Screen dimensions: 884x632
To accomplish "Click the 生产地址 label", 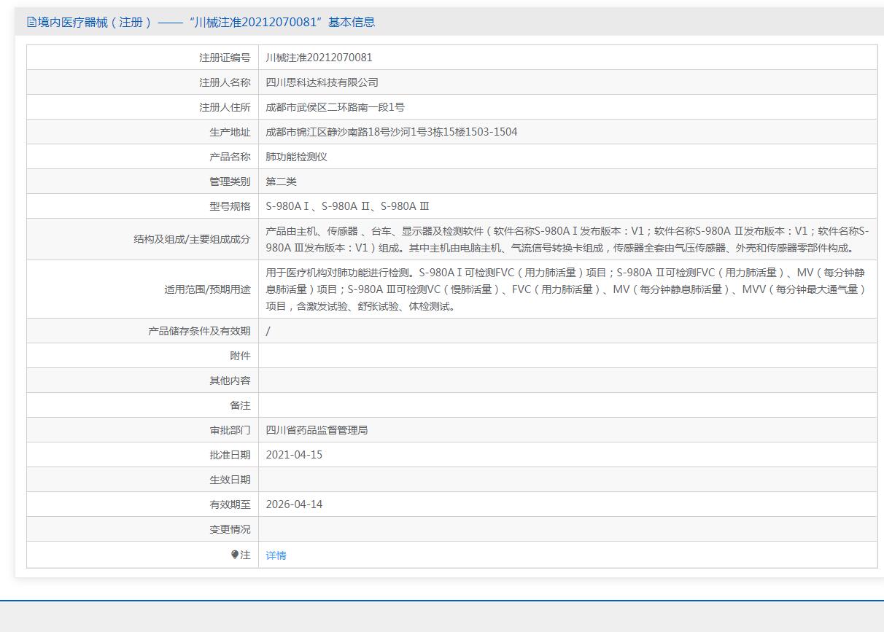I will tap(230, 132).
